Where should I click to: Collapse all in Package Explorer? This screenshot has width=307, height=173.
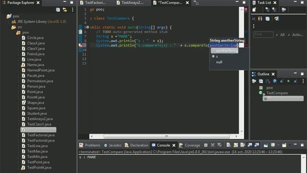pyautogui.click(x=58, y=10)
